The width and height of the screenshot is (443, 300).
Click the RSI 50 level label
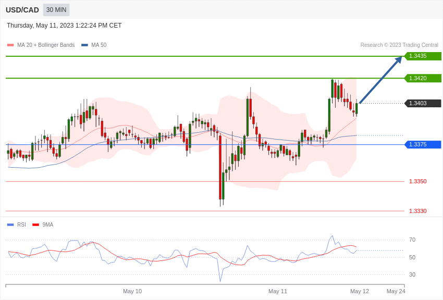point(412,257)
